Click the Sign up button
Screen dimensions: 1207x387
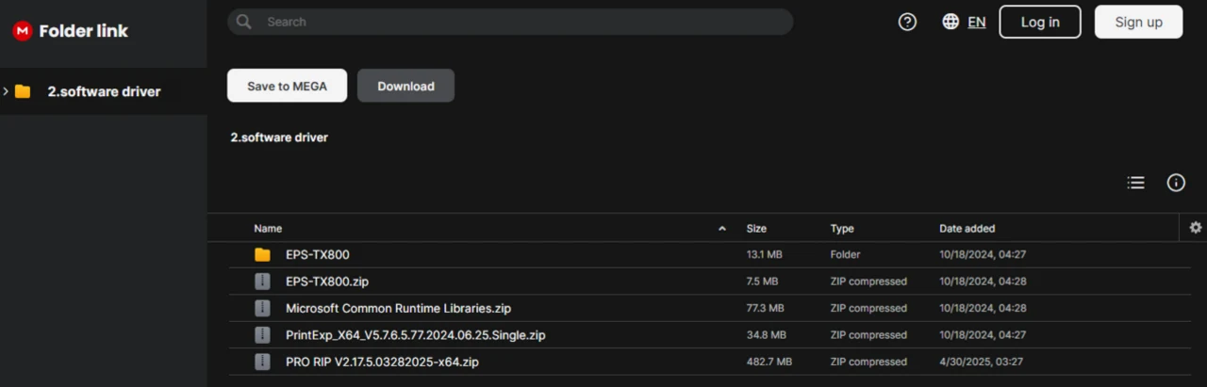point(1138,22)
